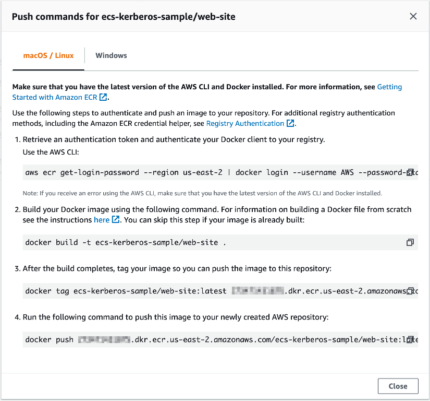Copy the docker tag command

tap(410, 291)
